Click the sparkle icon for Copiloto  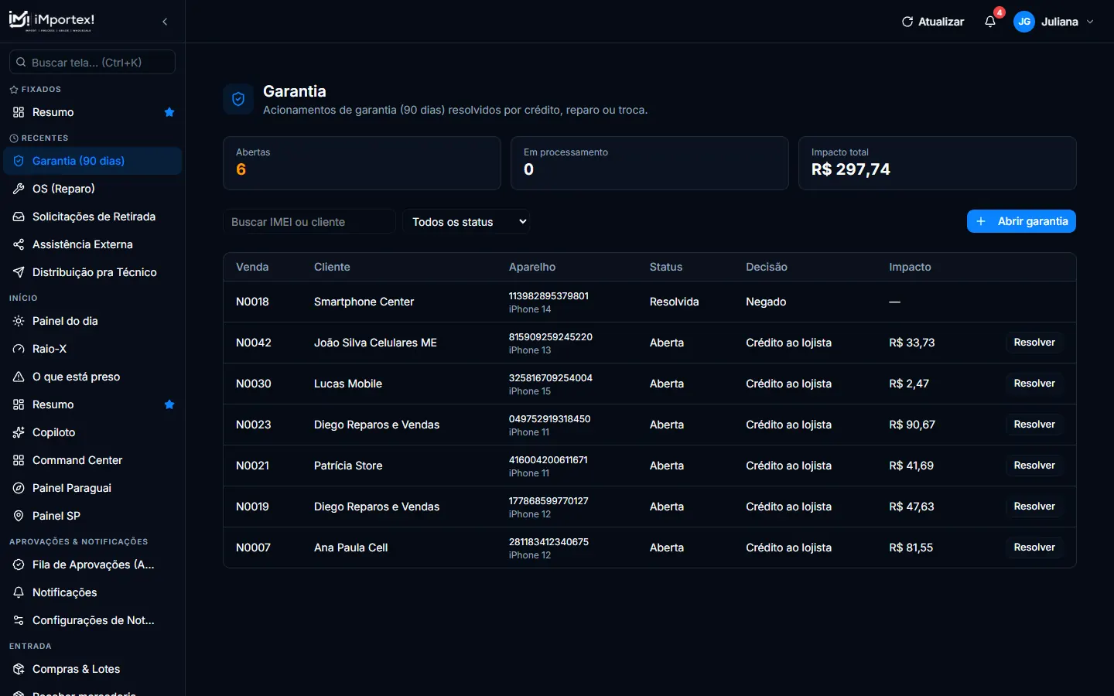click(x=19, y=432)
